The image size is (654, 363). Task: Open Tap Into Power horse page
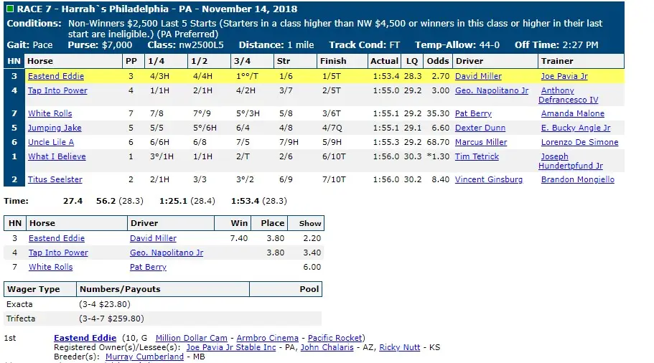pyautogui.click(x=57, y=90)
